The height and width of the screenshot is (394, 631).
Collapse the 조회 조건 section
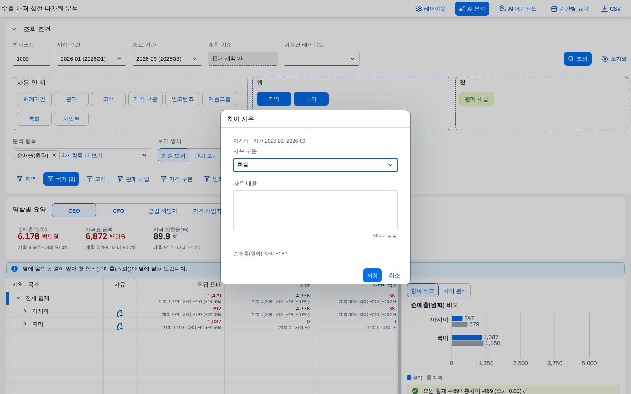(14, 29)
